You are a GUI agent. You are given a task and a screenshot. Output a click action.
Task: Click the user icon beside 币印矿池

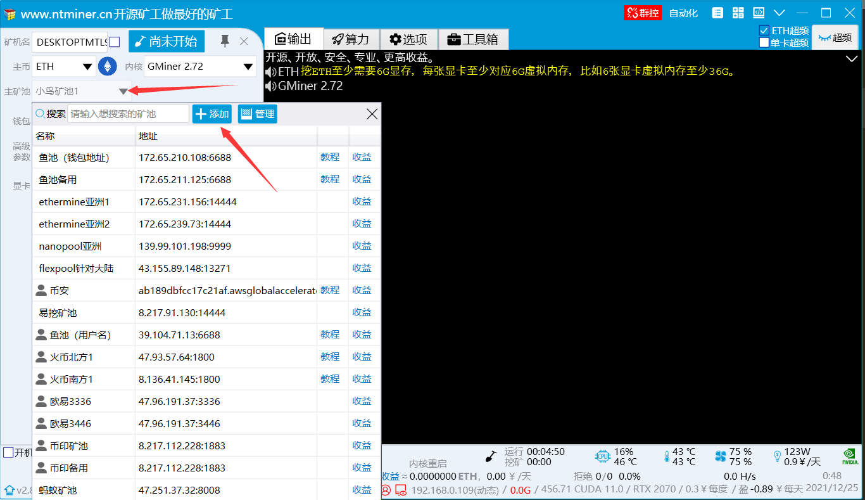(x=42, y=446)
